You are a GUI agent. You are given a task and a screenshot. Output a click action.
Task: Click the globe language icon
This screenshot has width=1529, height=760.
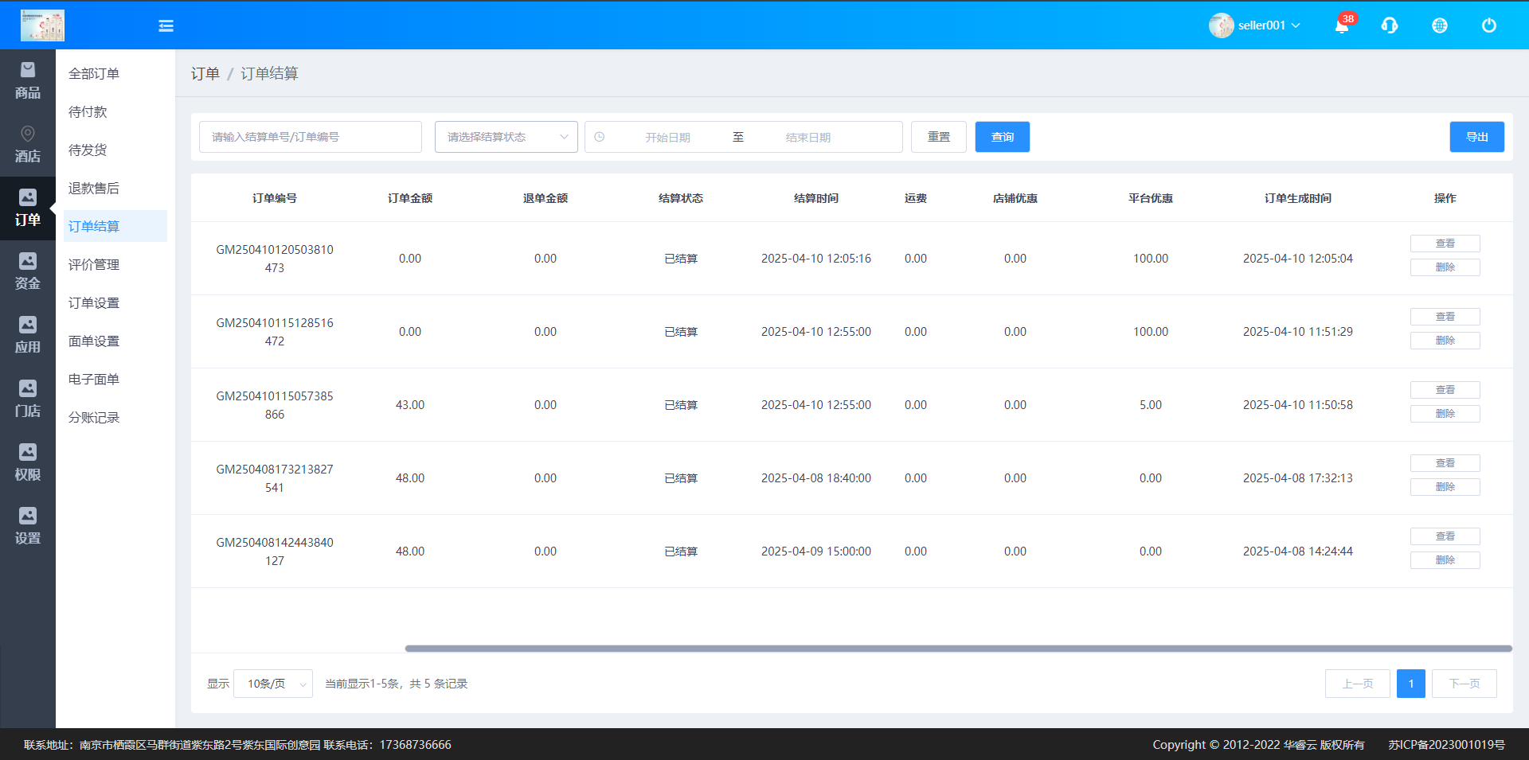click(x=1440, y=25)
